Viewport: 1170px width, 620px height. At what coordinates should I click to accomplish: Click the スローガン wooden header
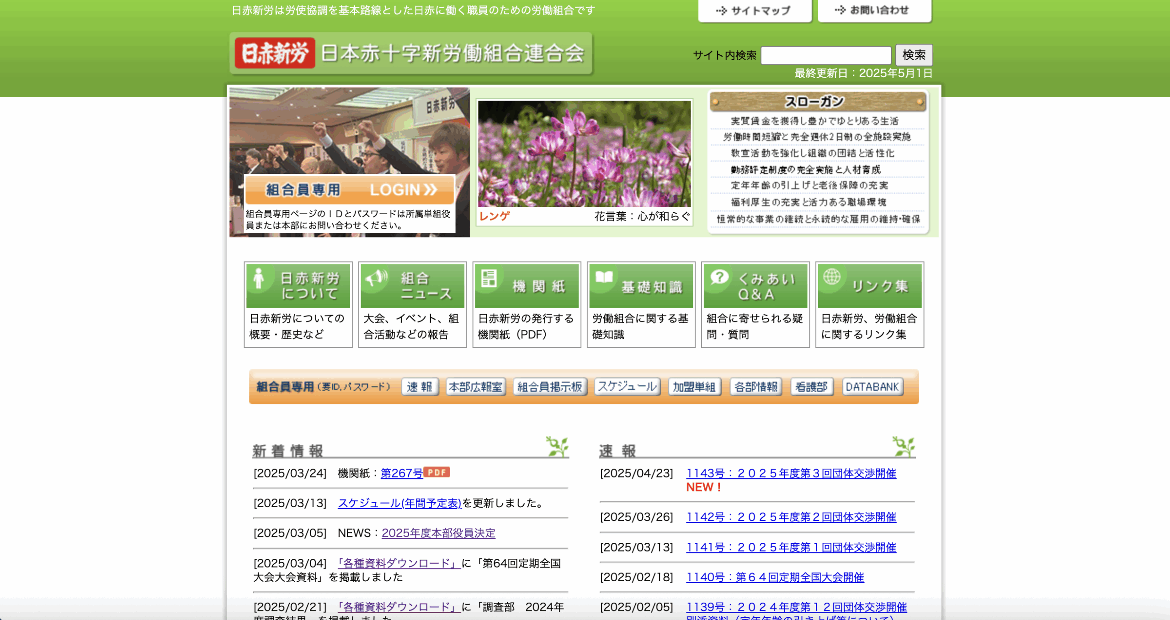tap(818, 101)
